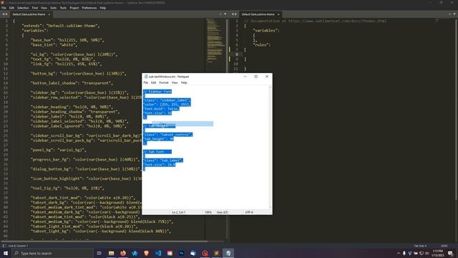This screenshot has width=458, height=258.
Task: Click line and column status text
Action: [18, 246]
